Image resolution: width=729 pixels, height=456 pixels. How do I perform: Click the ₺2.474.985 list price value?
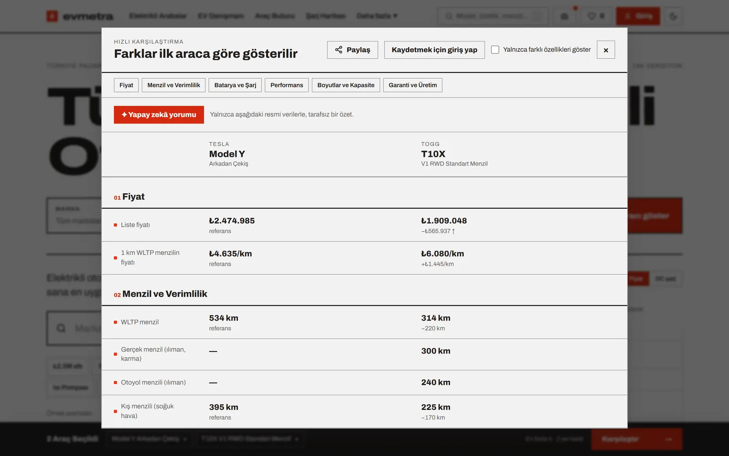pyautogui.click(x=232, y=221)
